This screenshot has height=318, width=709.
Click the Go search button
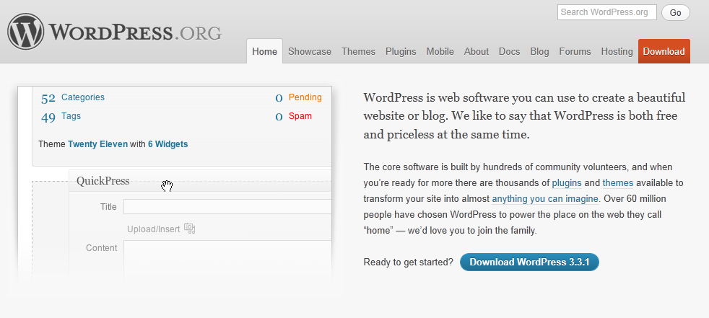pos(676,13)
